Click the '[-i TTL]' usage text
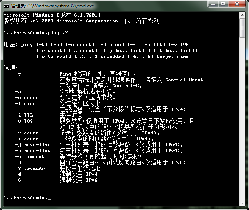Screen dimensions: 249x210 [x=154, y=45]
